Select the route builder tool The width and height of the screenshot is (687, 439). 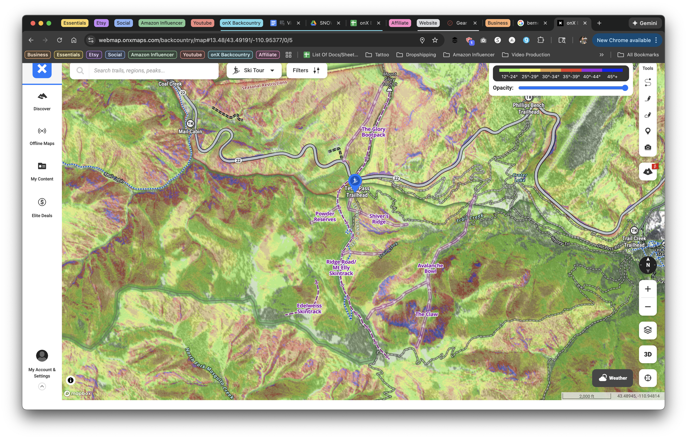(x=648, y=82)
